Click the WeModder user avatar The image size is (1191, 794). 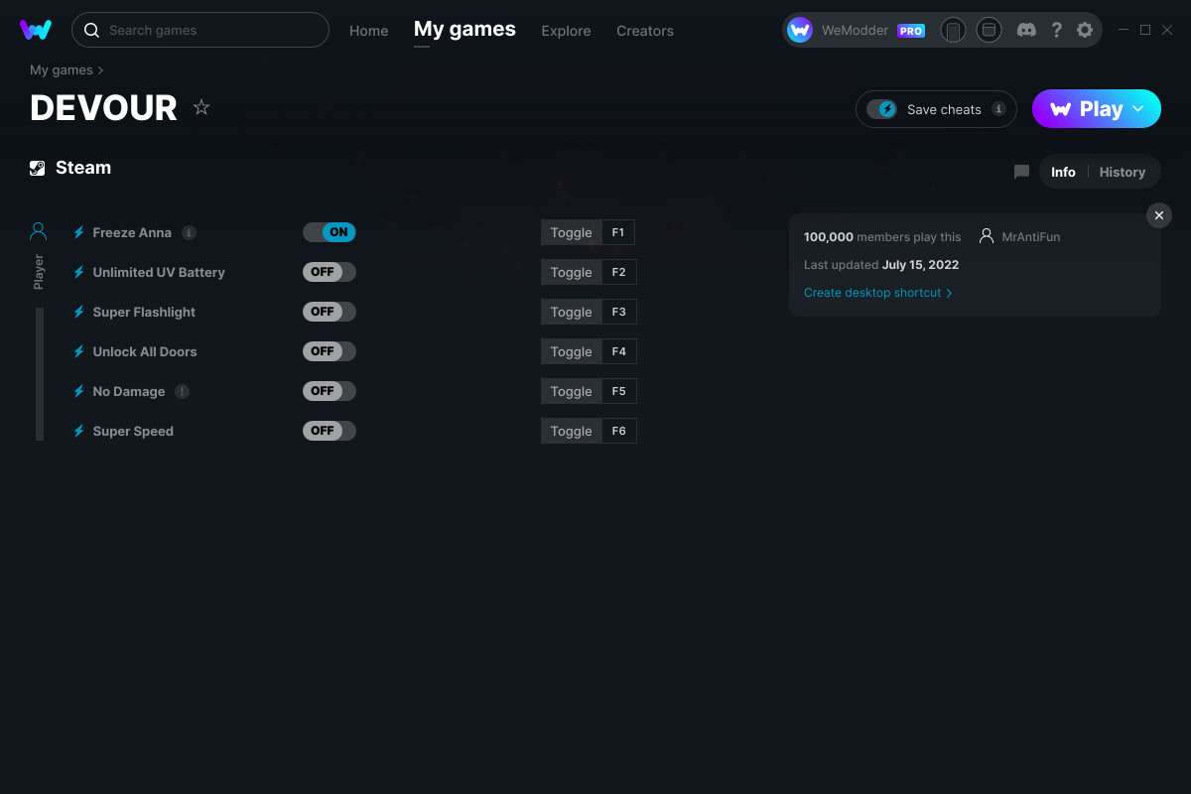tap(800, 30)
